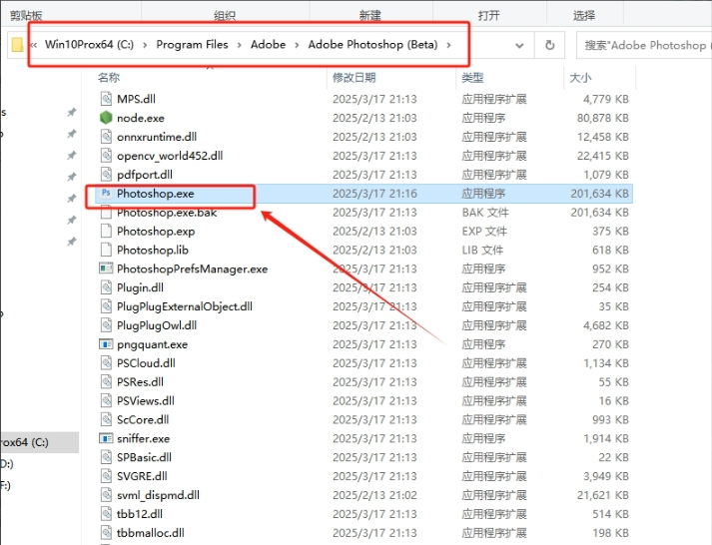Click the PSViews.dll file icon
Viewport: 712px width, 545px height.
(x=106, y=400)
